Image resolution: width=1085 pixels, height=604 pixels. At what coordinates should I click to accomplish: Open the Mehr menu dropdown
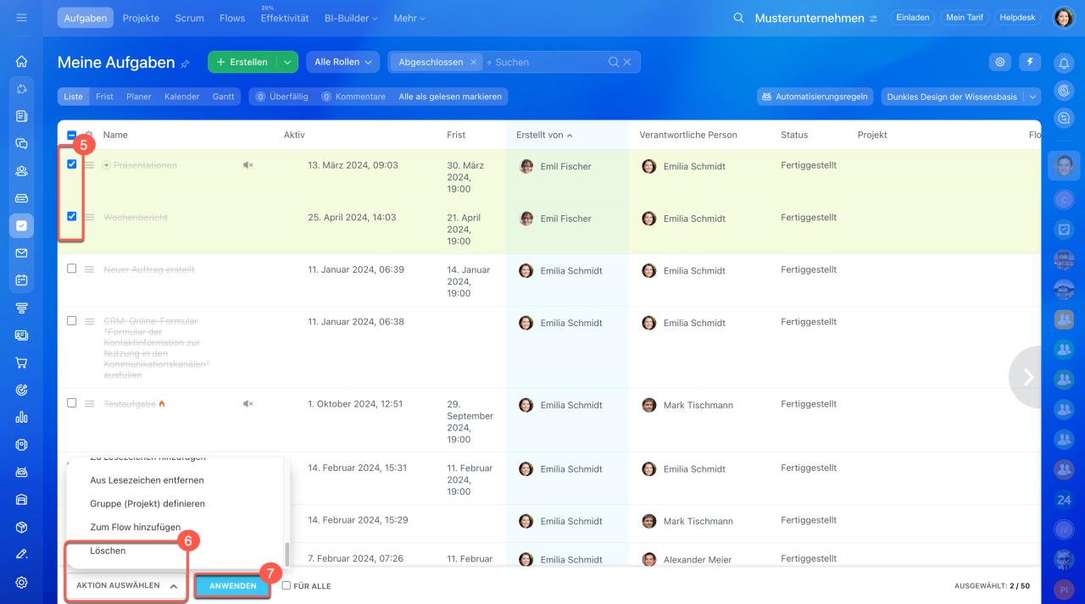(x=409, y=18)
